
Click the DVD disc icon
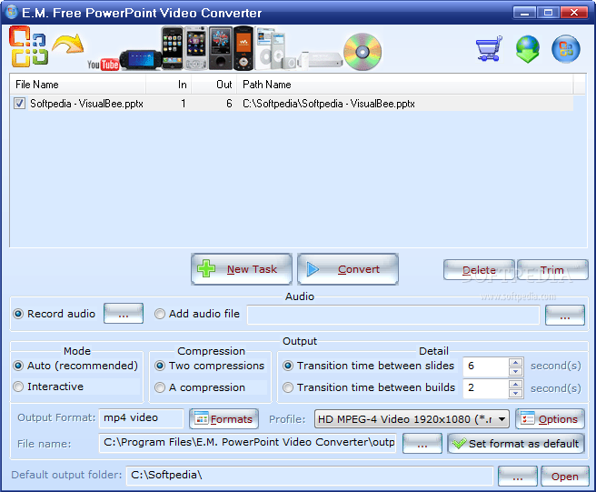363,52
